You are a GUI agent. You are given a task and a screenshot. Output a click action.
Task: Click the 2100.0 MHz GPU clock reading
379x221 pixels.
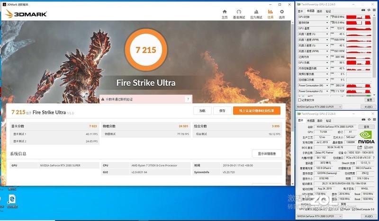click(338, 17)
